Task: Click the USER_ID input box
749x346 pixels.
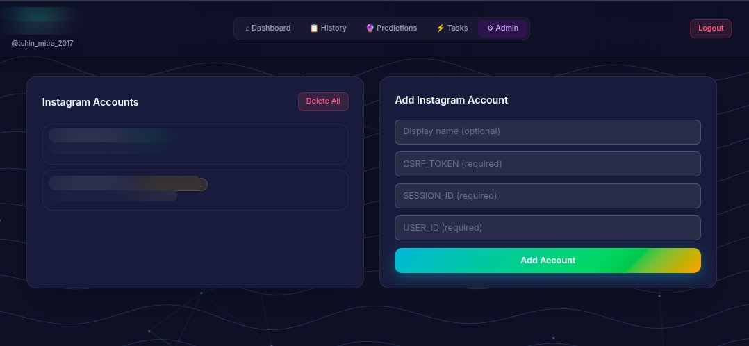Action: (x=548, y=228)
